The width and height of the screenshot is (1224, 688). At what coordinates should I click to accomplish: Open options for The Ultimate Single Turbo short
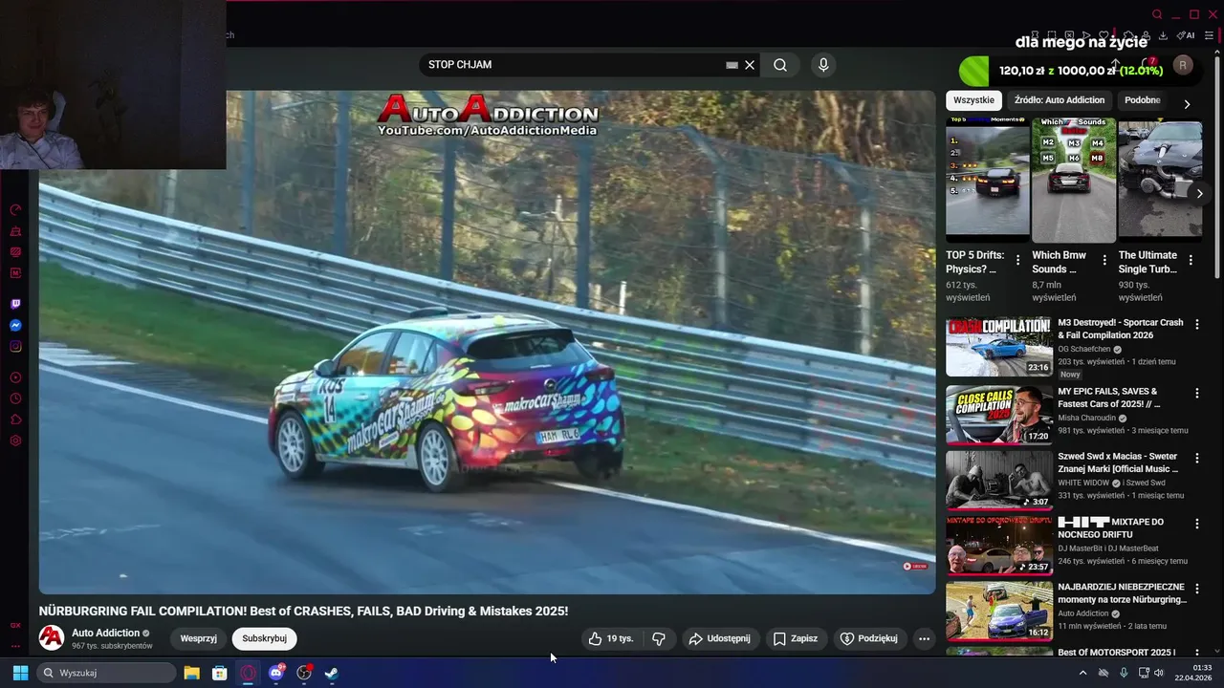pos(1191,260)
